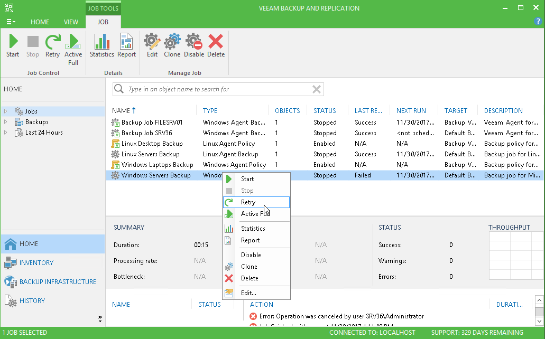Image resolution: width=545 pixels, height=339 pixels.
Task: Click the log panel ACTION column header
Action: pyautogui.click(x=261, y=305)
